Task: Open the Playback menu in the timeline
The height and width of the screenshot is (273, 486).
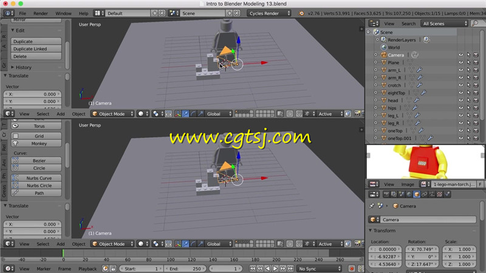Action: coord(87,269)
